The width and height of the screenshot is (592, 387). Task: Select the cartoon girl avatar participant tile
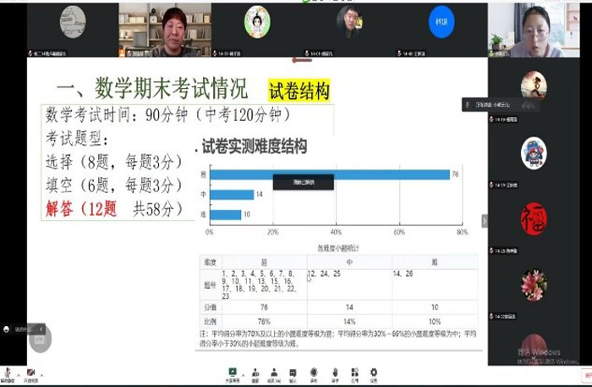(x=257, y=30)
